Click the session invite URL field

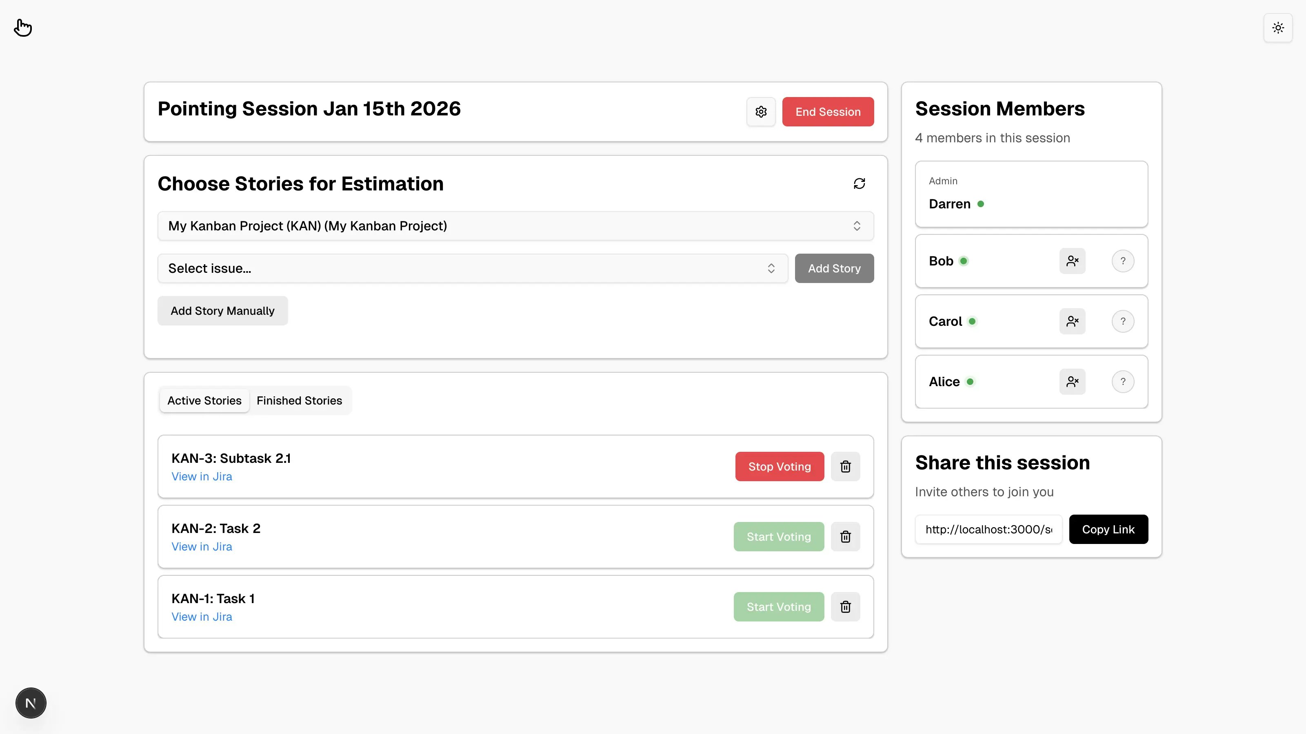point(988,529)
